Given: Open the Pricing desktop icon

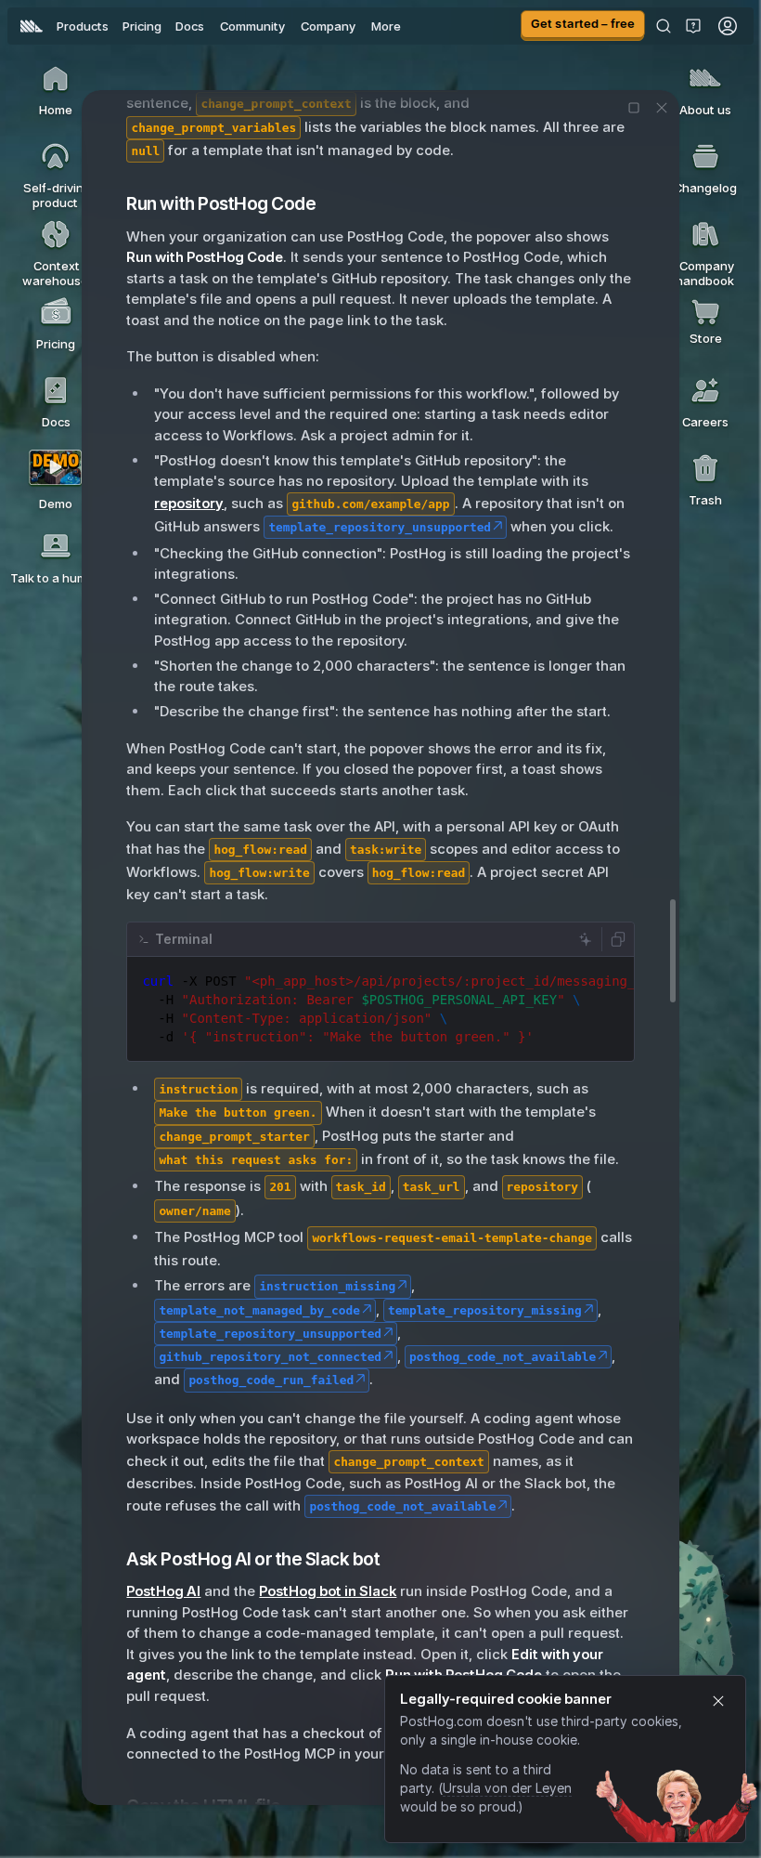Looking at the screenshot, I should click(56, 313).
